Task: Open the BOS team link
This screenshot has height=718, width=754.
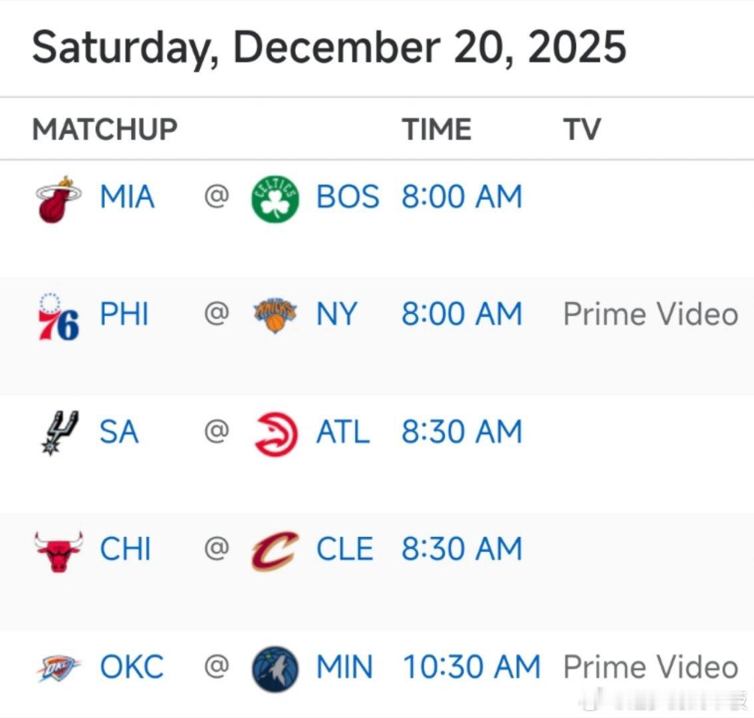Action: [x=347, y=197]
